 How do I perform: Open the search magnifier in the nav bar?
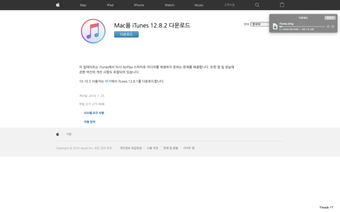257,5
